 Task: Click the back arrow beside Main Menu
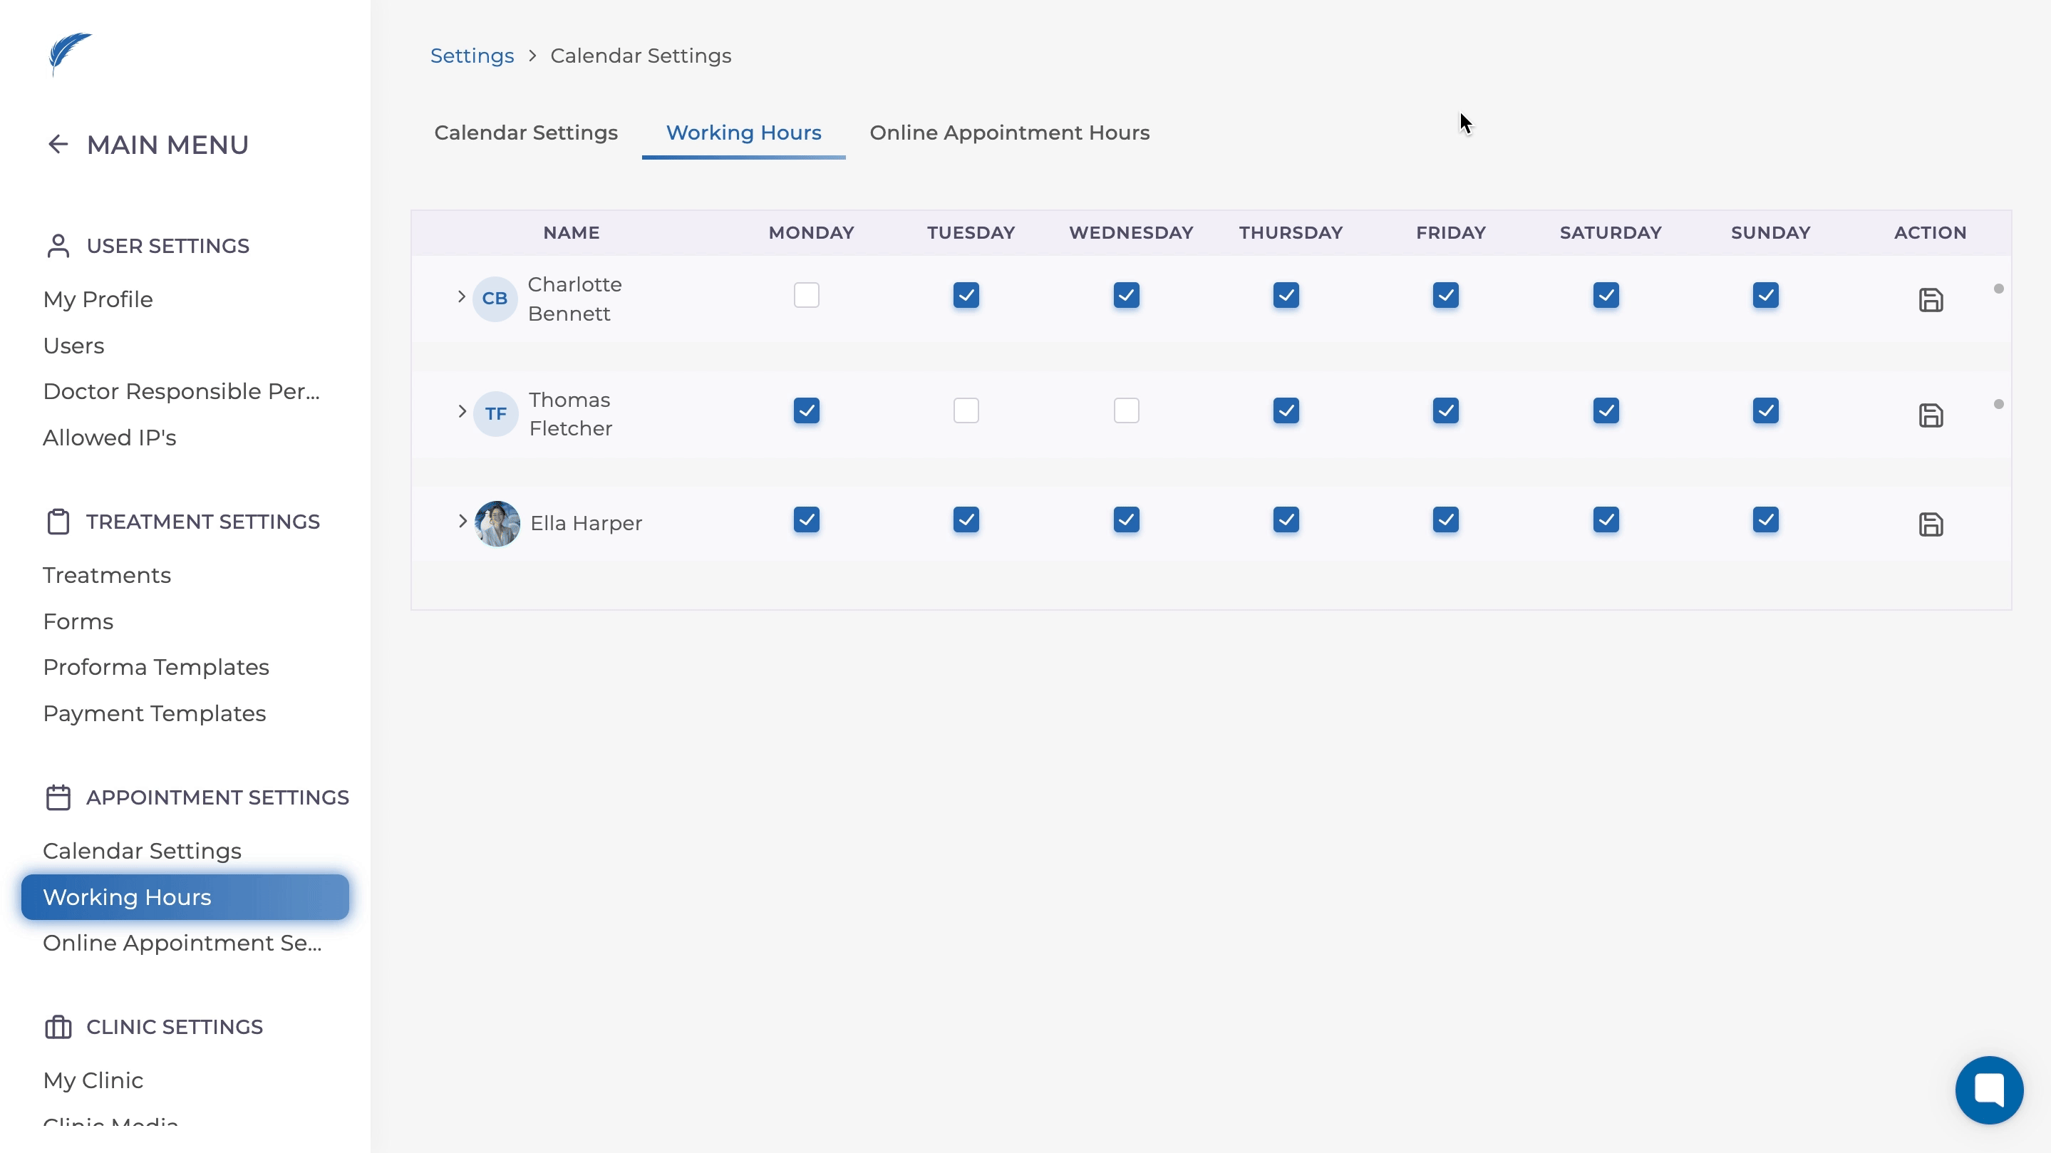(57, 144)
